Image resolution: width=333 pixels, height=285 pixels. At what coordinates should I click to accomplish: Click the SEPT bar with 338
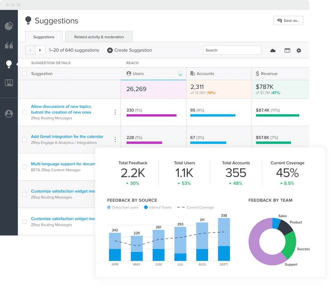224,239
